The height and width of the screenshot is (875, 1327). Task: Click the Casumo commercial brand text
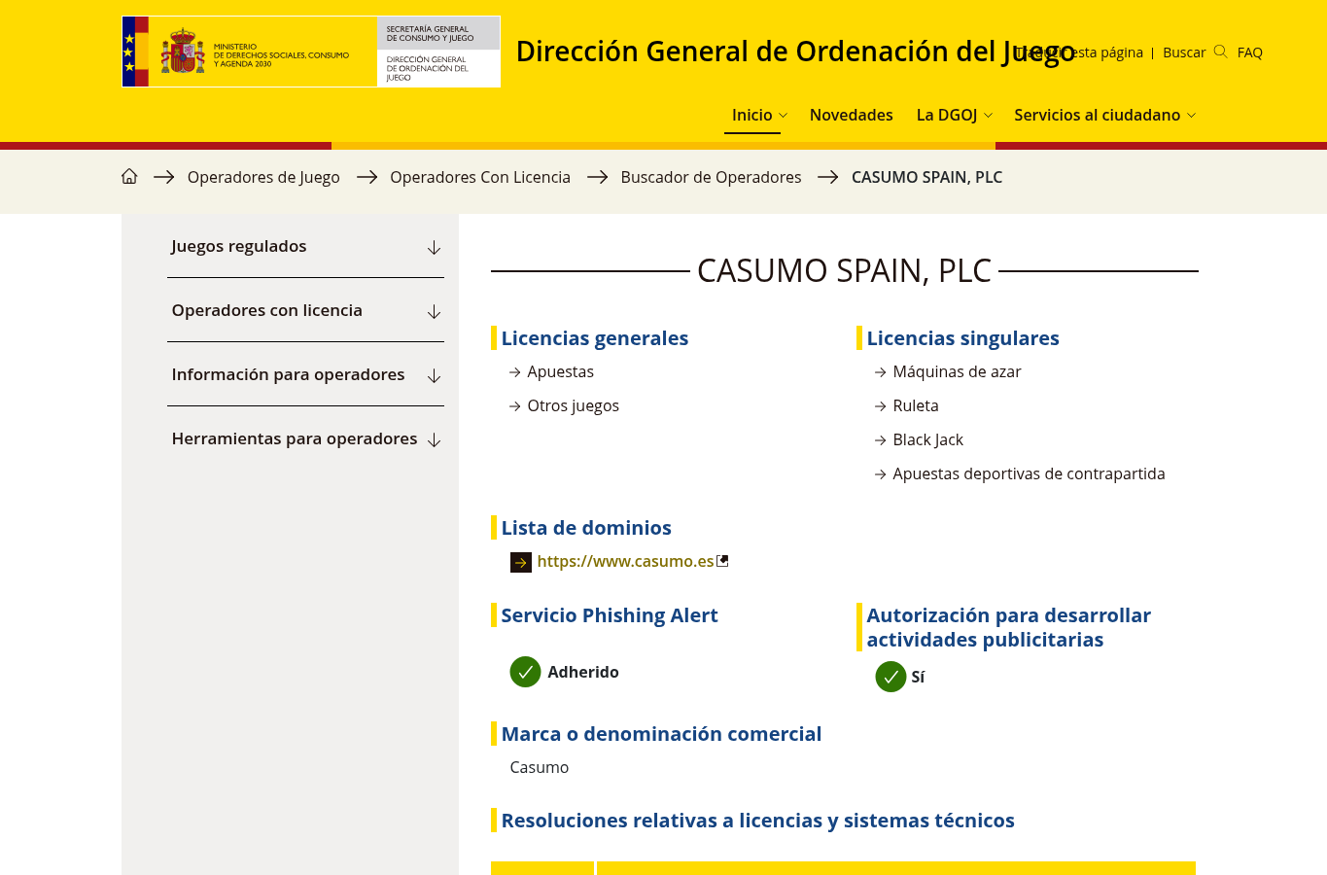(540, 767)
